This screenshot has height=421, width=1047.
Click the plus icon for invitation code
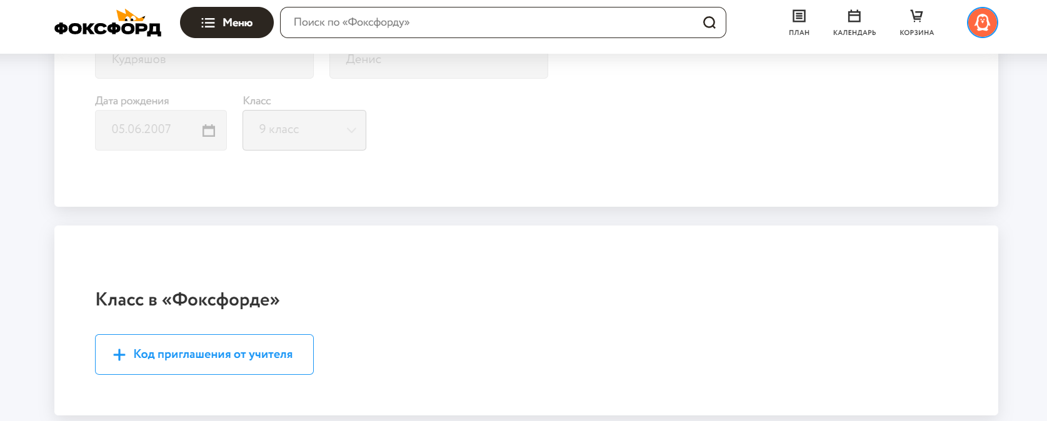(x=119, y=355)
